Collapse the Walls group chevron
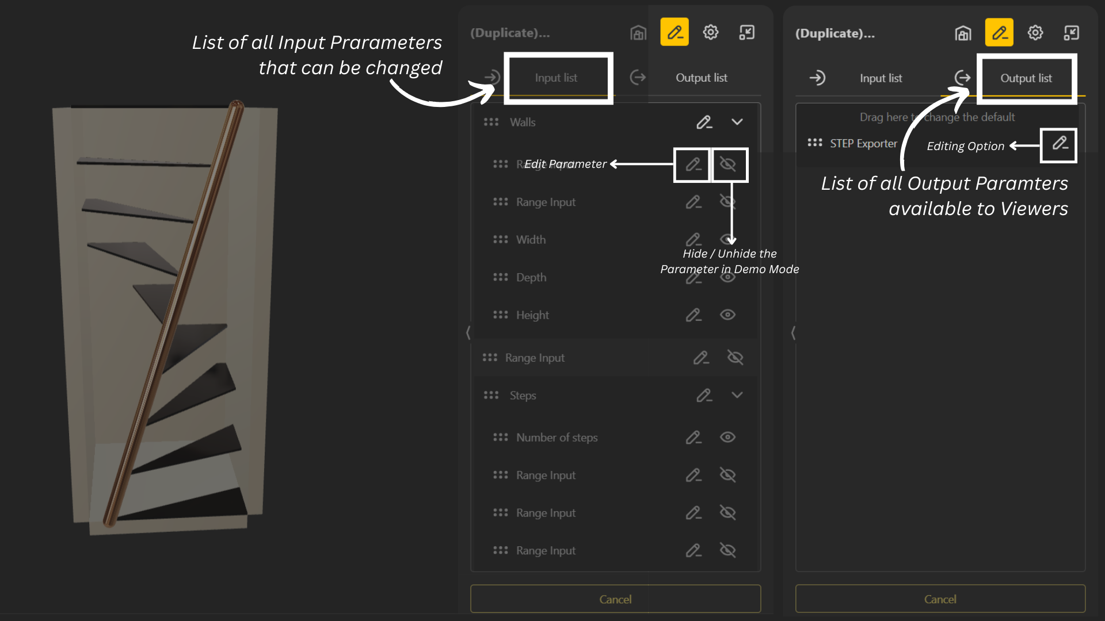Image resolution: width=1105 pixels, height=621 pixels. point(737,122)
